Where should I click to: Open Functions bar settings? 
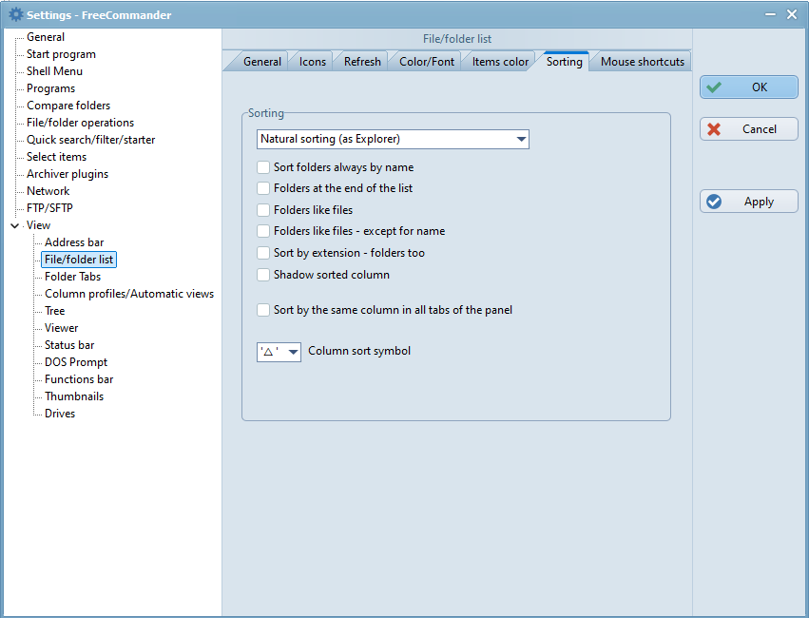click(78, 379)
